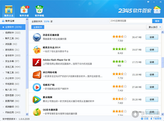Screen dimensions: 164x121
Task: Install 迅雷看看播放器 with 安装 button
Action: coord(152,37)
